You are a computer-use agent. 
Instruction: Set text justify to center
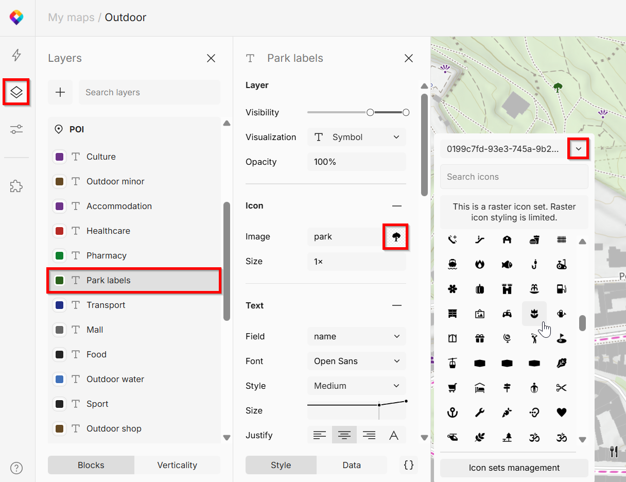344,436
